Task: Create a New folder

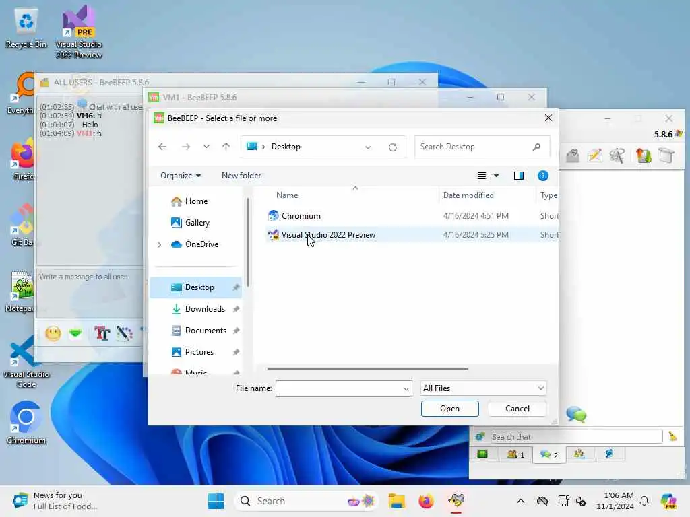Action: pos(241,176)
